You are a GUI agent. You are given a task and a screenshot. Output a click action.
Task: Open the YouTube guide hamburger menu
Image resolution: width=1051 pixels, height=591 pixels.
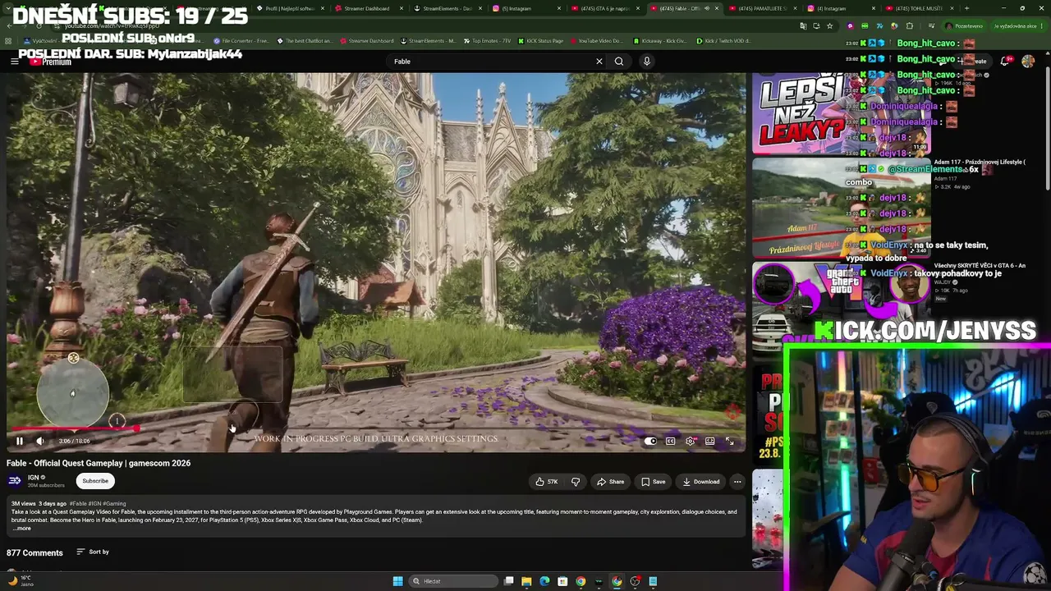coord(14,62)
